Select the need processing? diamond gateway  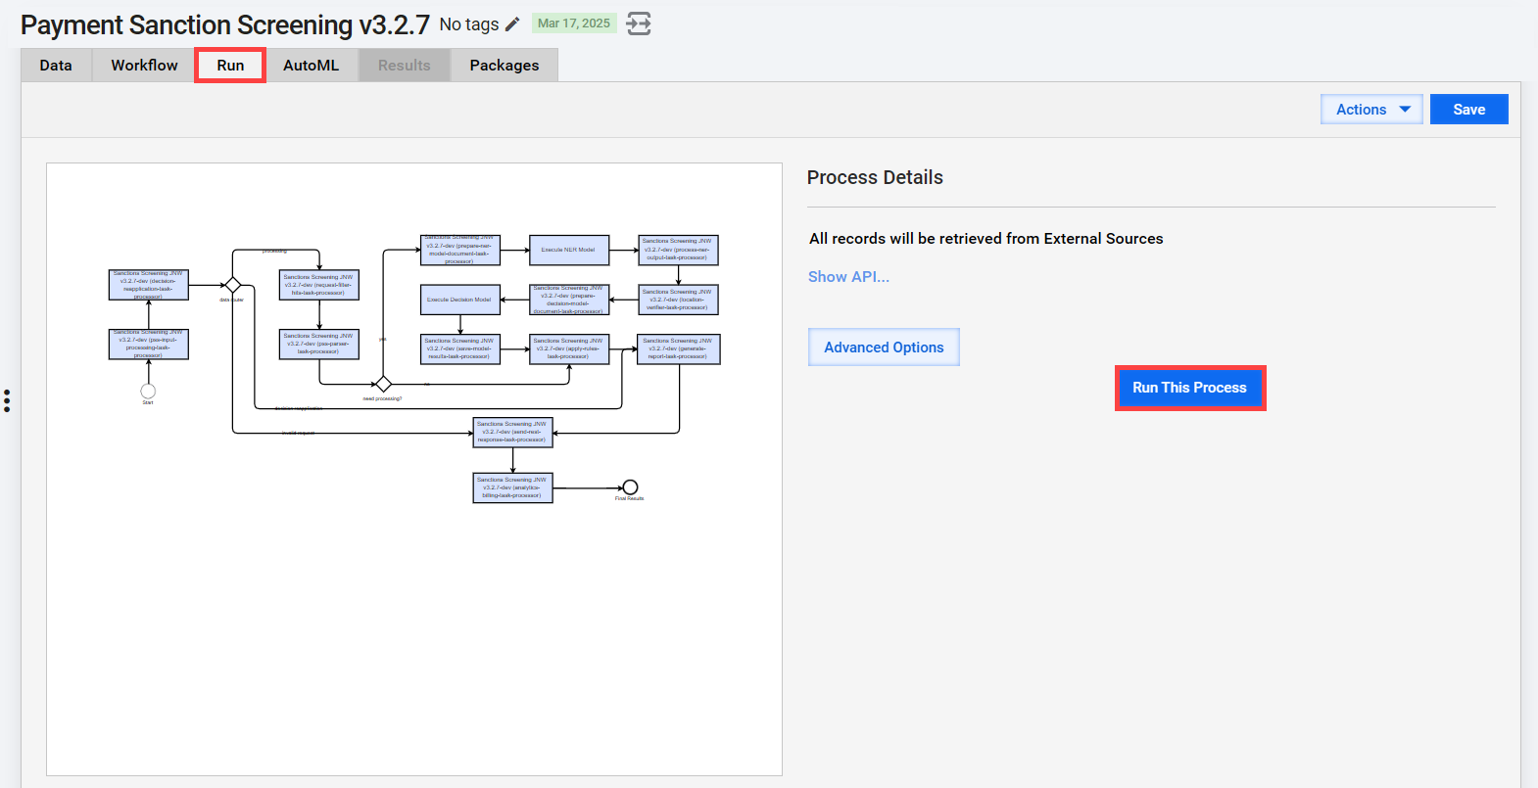click(383, 384)
